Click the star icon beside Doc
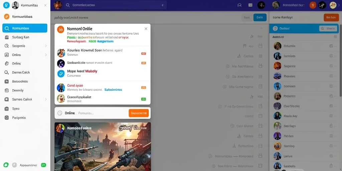The width and height of the screenshot is (342, 171). [x=251, y=36]
